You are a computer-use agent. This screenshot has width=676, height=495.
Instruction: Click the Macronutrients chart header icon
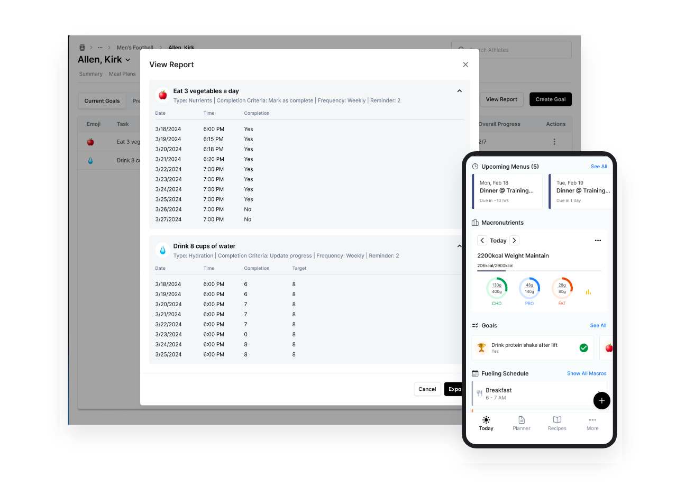tap(475, 223)
